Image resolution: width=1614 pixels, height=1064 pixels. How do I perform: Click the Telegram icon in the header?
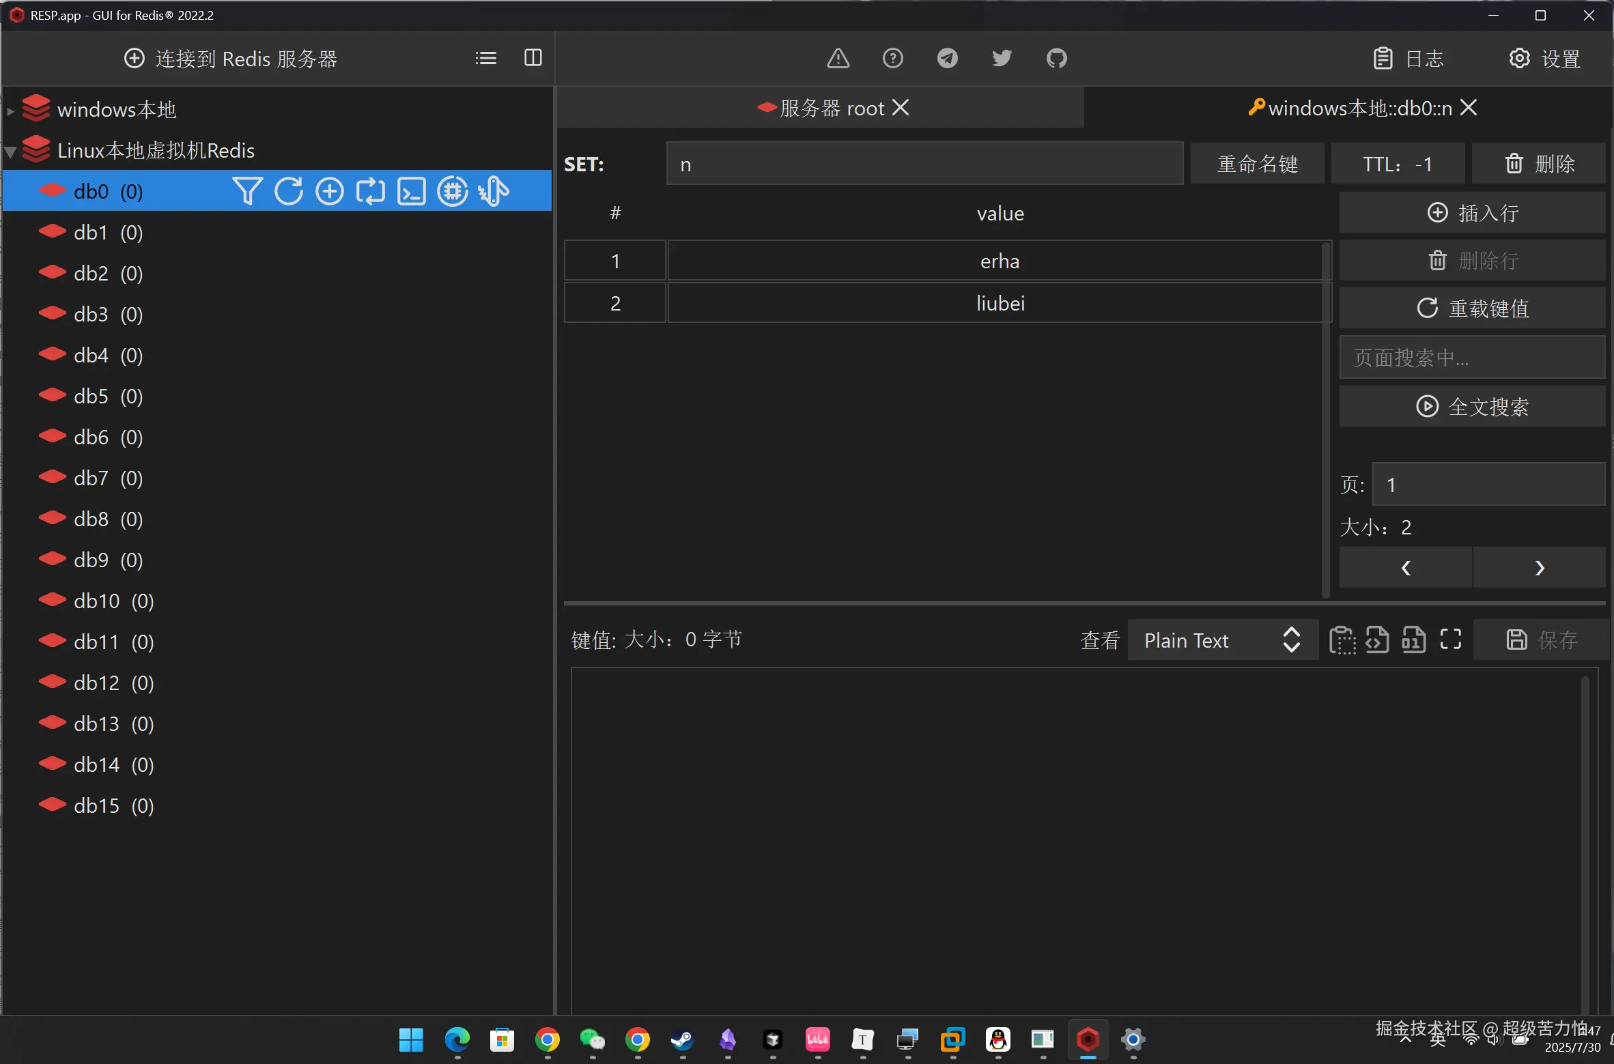947,59
